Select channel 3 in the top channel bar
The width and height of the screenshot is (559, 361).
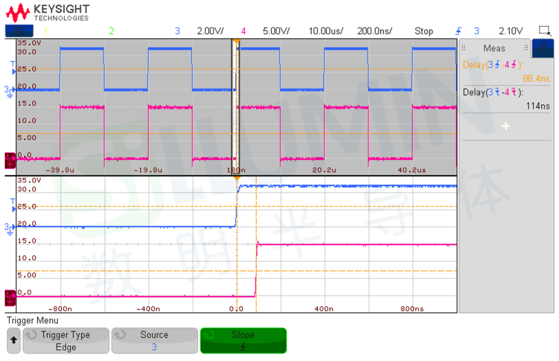coord(177,31)
